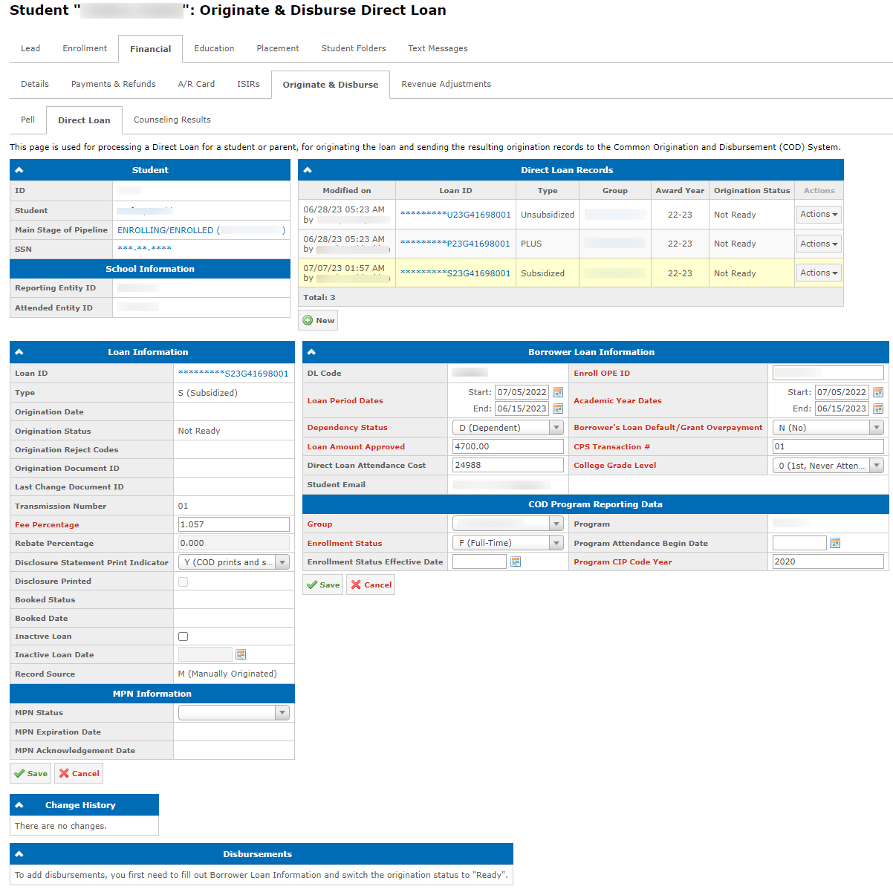Open calendar for Academic Year Start date

878,392
